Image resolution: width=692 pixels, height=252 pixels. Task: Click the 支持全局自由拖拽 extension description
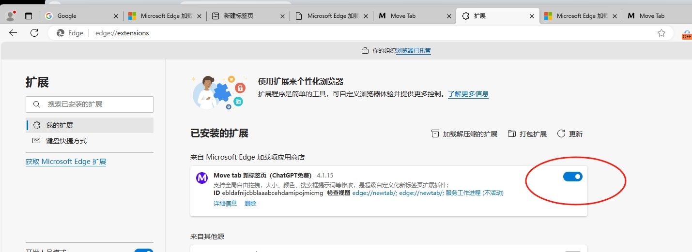pyautogui.click(x=331, y=185)
